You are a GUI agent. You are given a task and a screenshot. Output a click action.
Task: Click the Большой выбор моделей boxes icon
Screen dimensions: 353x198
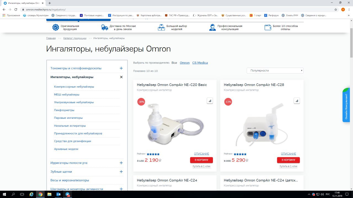pyautogui.click(x=161, y=27)
